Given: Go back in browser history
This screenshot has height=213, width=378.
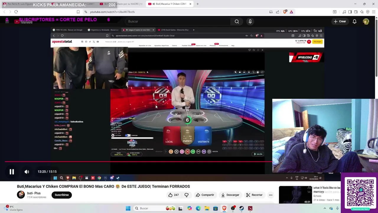Looking at the screenshot, I should point(4,12).
